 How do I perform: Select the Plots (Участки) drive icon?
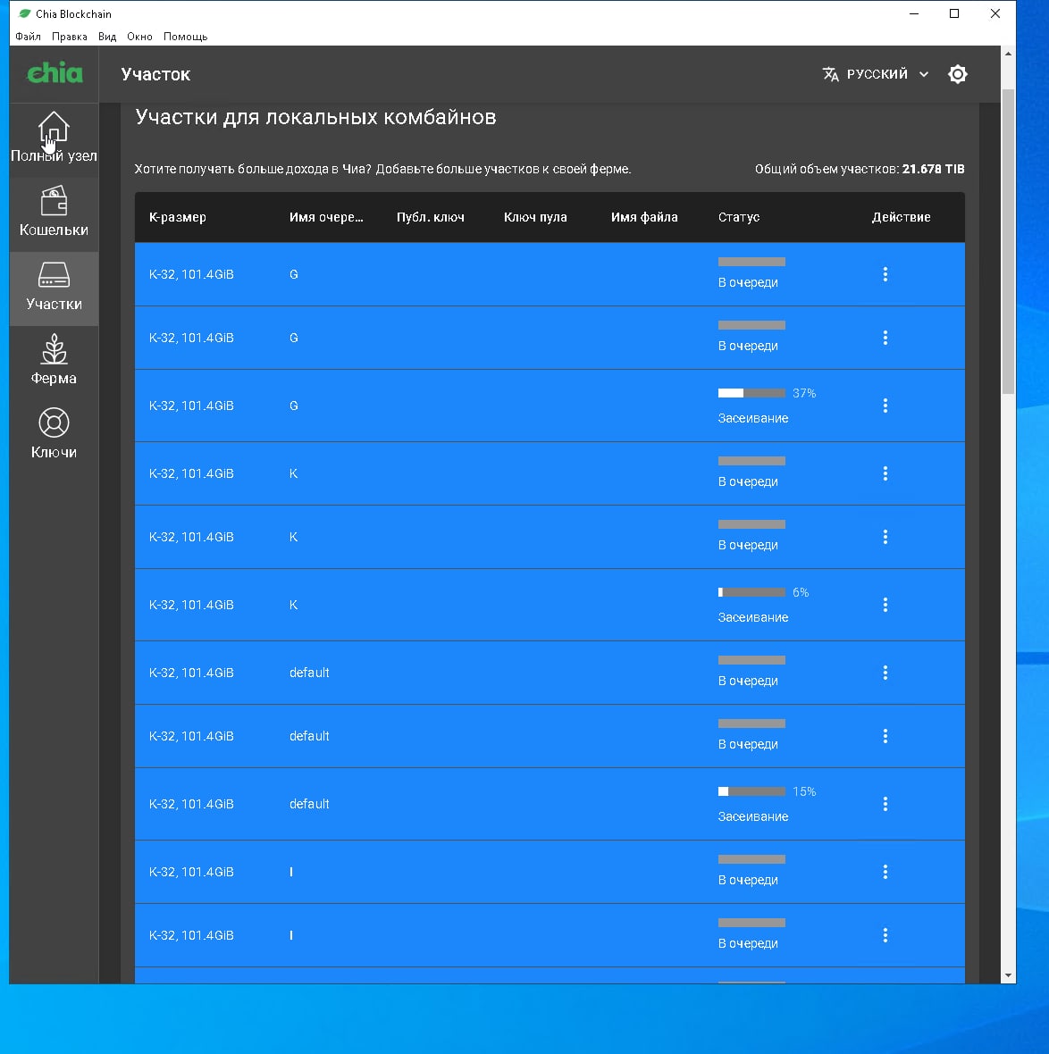(x=53, y=275)
